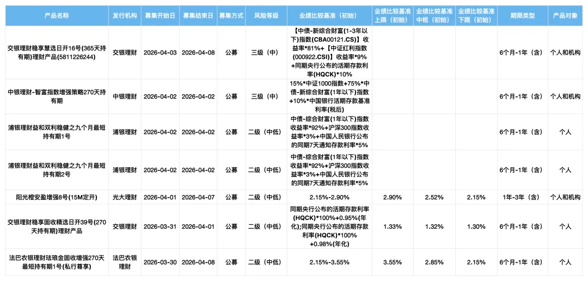Click midpoint value 2.52%
The width and height of the screenshot is (588, 281).
pyautogui.click(x=434, y=197)
